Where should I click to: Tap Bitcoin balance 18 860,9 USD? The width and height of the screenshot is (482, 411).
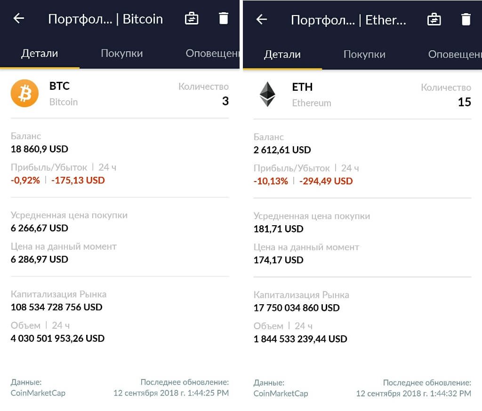(x=40, y=149)
